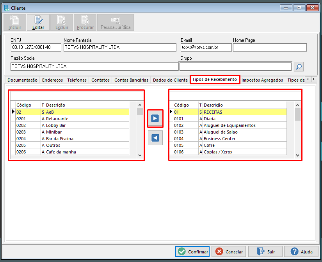Select row 0201 Retaurante
Screen dimensions: 322x262
click(x=72, y=119)
